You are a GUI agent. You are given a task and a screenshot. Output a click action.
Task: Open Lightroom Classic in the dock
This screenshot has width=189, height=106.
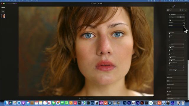pyautogui.click(x=92, y=103)
